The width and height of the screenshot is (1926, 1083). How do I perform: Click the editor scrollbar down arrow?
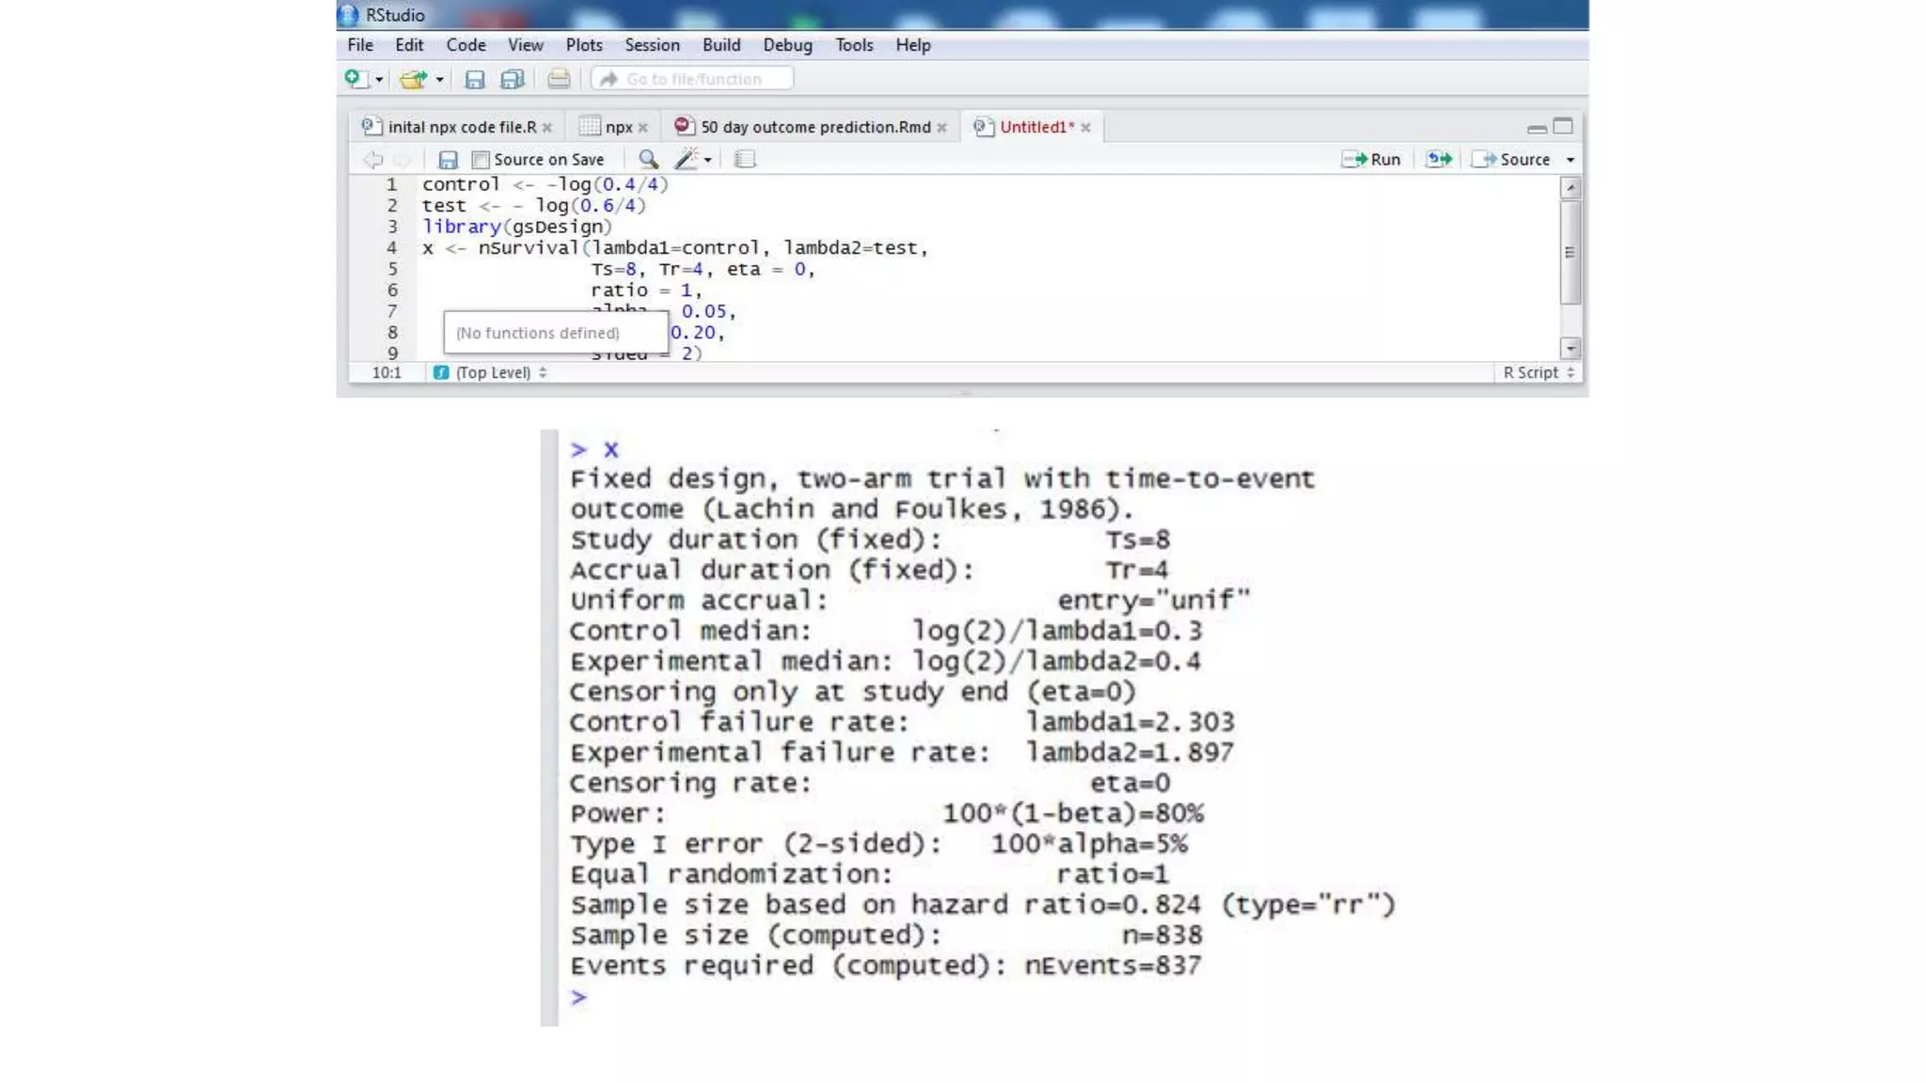[1571, 349]
